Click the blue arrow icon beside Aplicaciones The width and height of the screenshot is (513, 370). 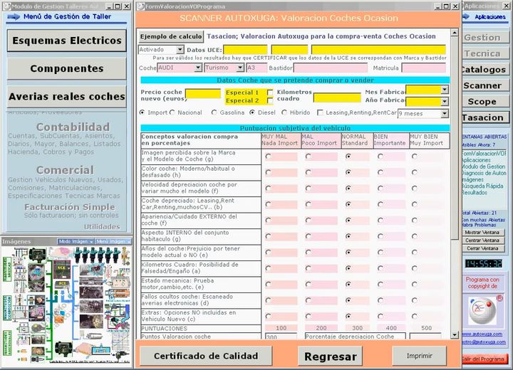[x=466, y=16]
